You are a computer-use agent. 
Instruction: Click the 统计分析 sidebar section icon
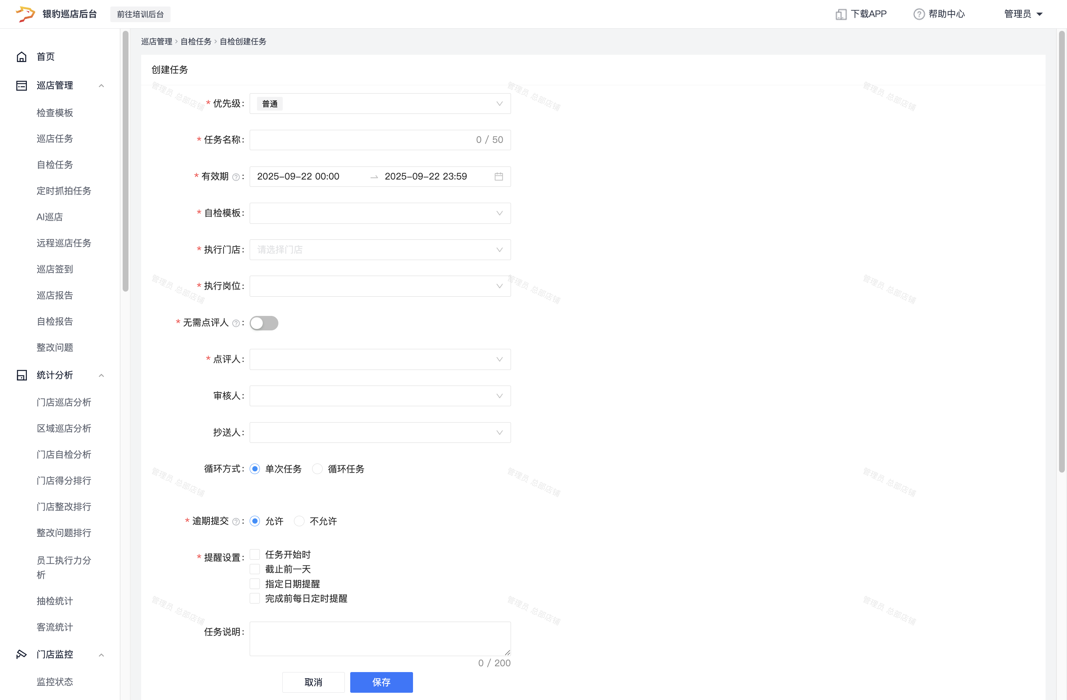pos(21,375)
